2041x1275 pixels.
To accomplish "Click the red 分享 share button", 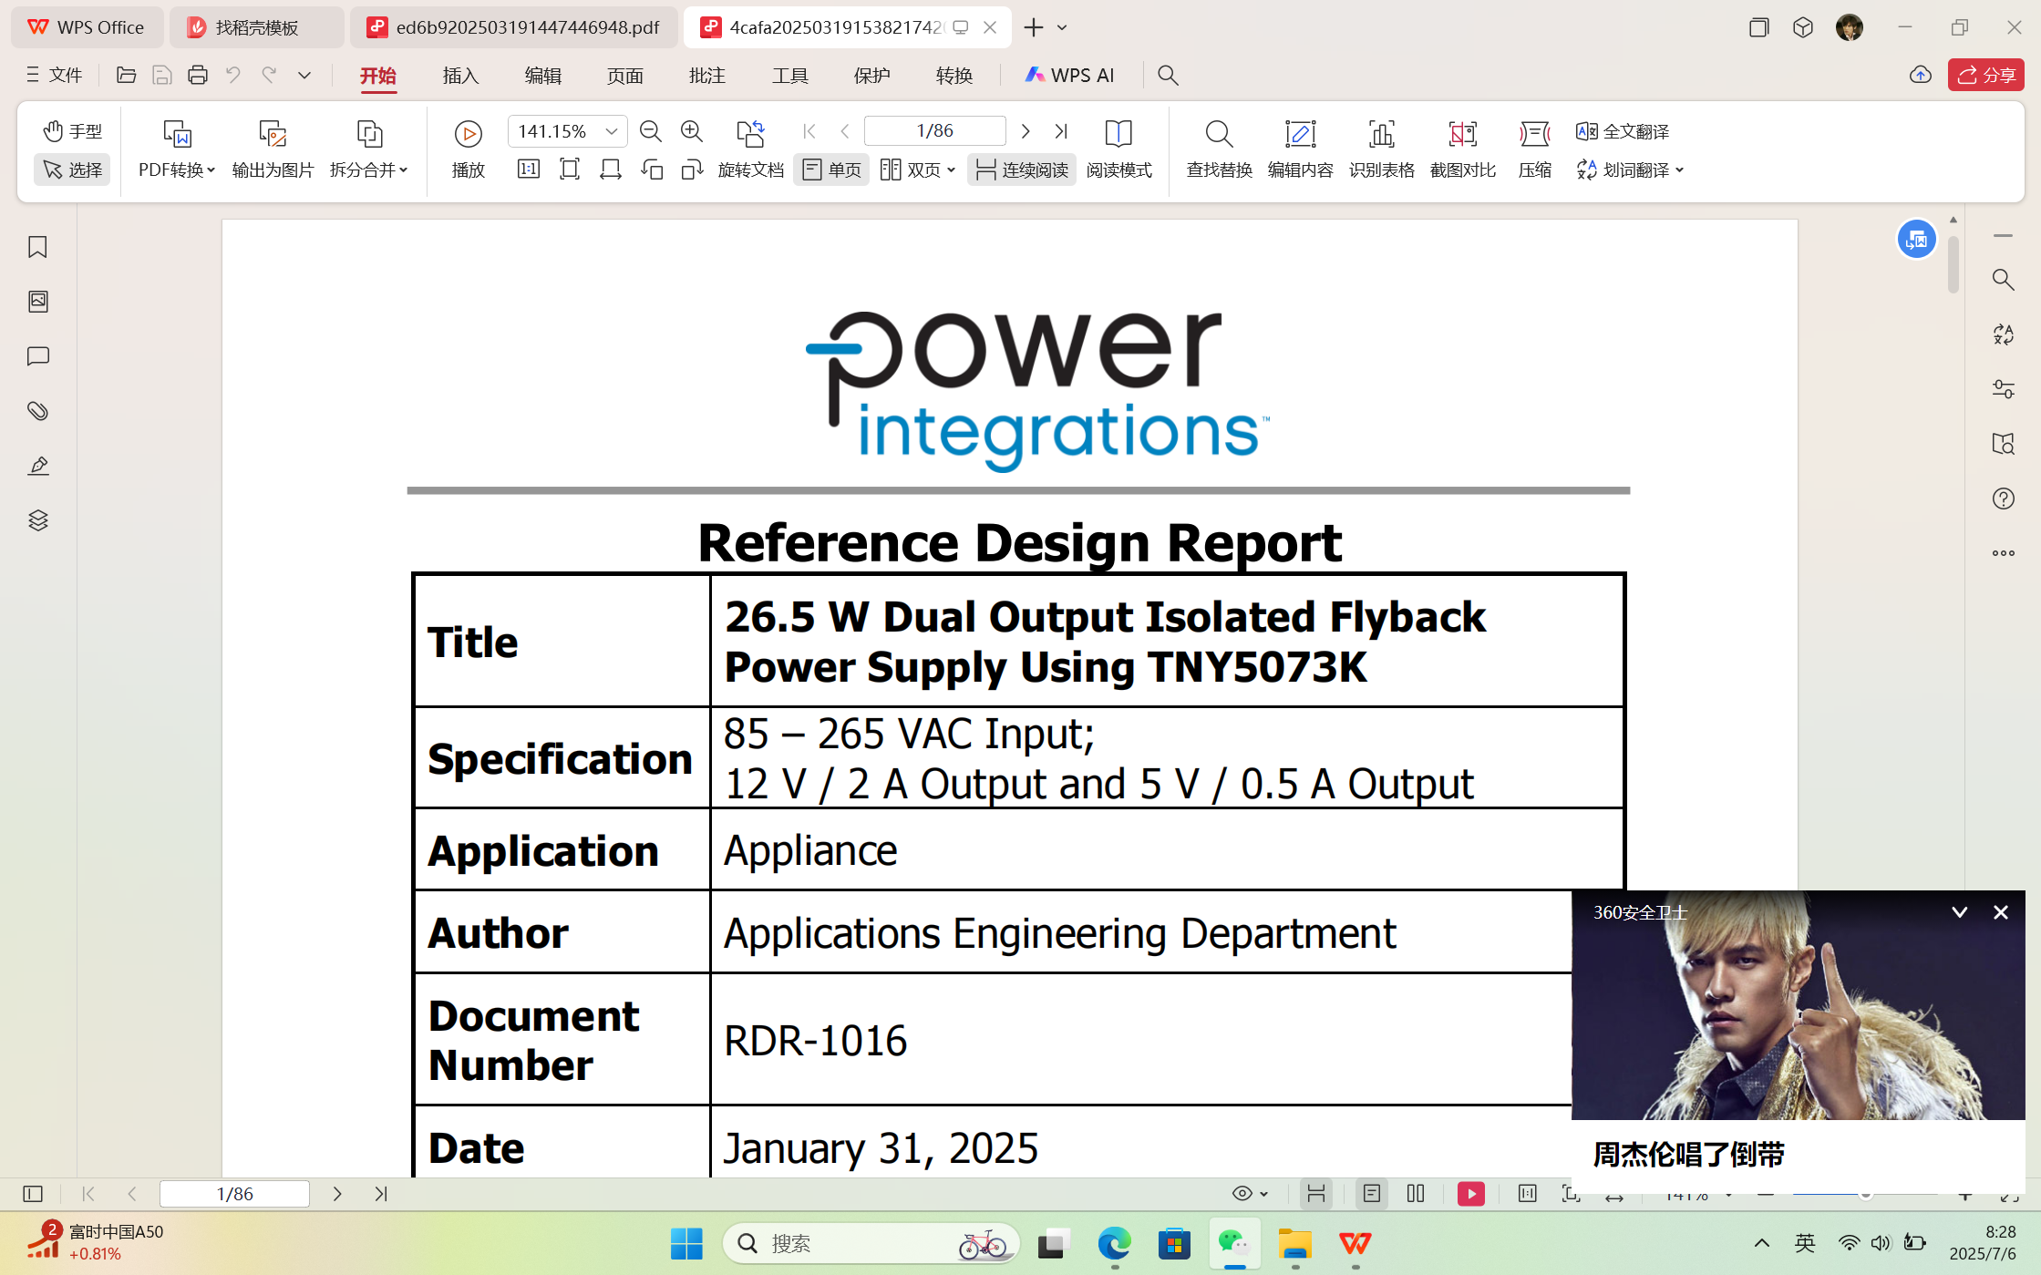I will pyautogui.click(x=1986, y=75).
